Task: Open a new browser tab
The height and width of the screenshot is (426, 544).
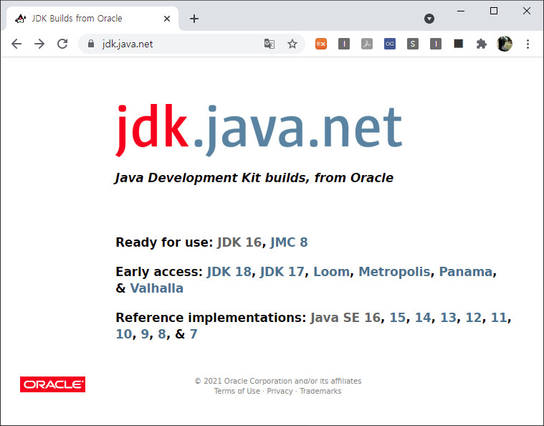Action: click(x=194, y=19)
